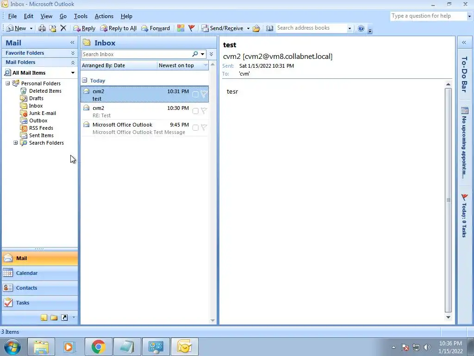Click the tasks flag on To-Do Bar
474x356 pixels.
465,197
